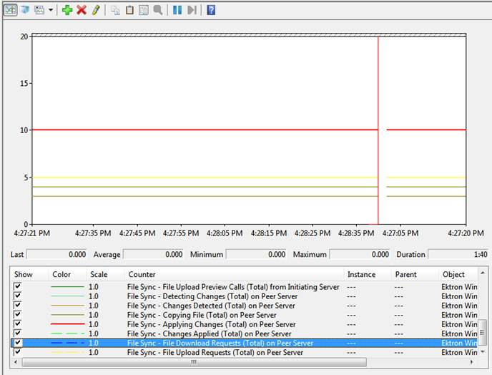This screenshot has width=492, height=375.
Task: Click scale 1.0 in Applying Changes row
Action: [x=94, y=324]
